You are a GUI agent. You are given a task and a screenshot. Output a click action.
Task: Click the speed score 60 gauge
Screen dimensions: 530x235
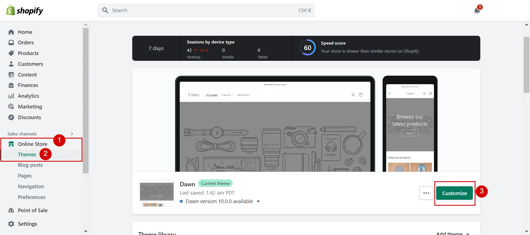308,48
